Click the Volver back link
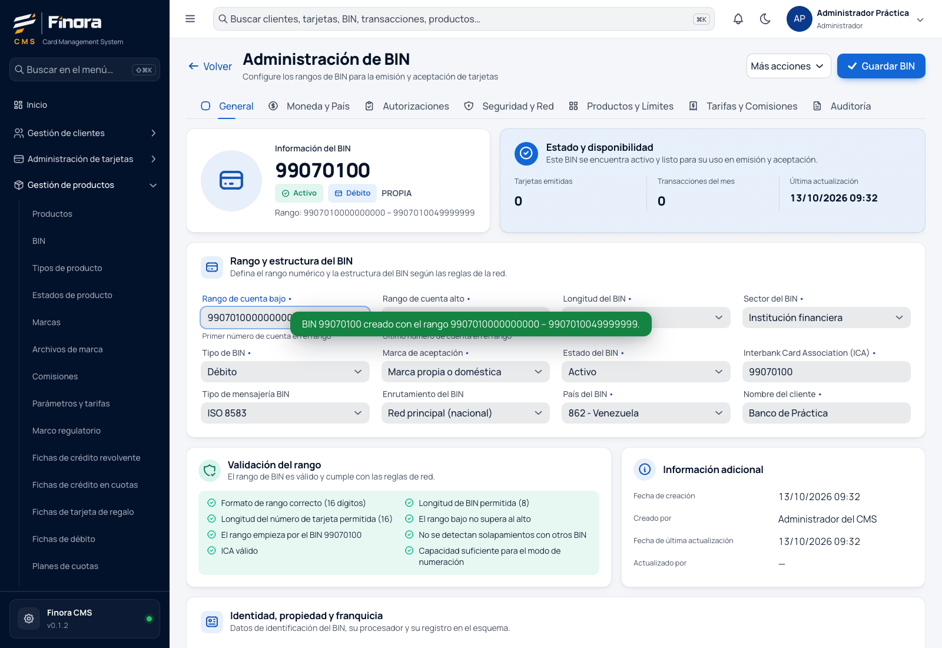Image resolution: width=942 pixels, height=648 pixels. point(210,67)
